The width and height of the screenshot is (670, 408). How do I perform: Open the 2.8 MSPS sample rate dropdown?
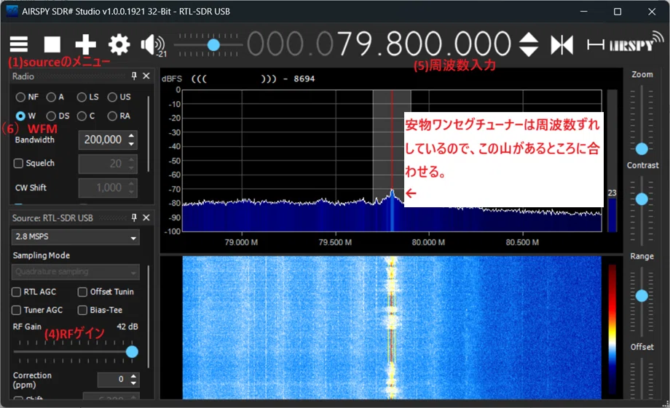75,237
